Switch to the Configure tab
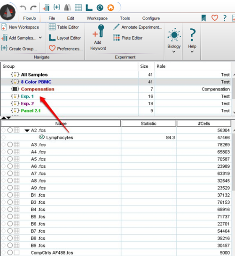 point(151,18)
